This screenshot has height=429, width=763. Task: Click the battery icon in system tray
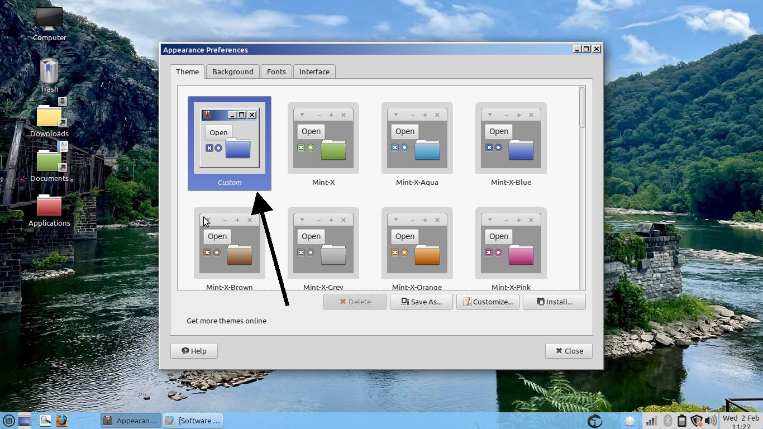tap(681, 421)
